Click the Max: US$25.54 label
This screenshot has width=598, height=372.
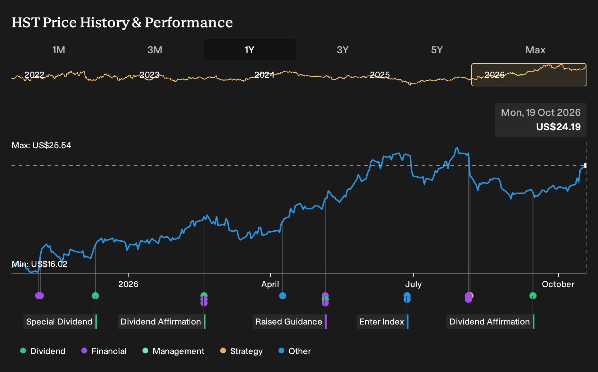41,145
